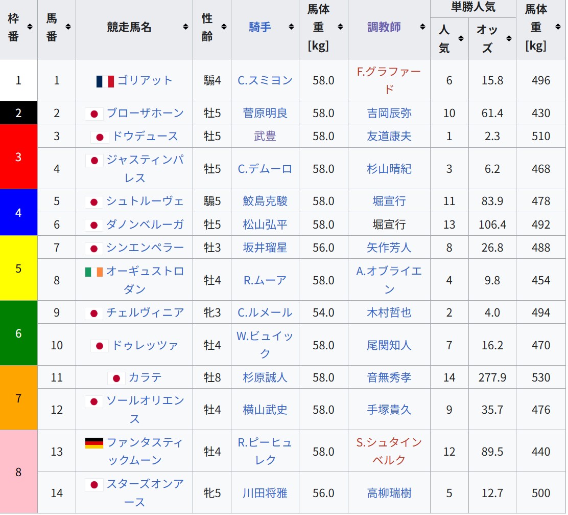This screenshot has width=568, height=515.
Task: Click the red F.グラファード trainer link
Action: [x=389, y=80]
